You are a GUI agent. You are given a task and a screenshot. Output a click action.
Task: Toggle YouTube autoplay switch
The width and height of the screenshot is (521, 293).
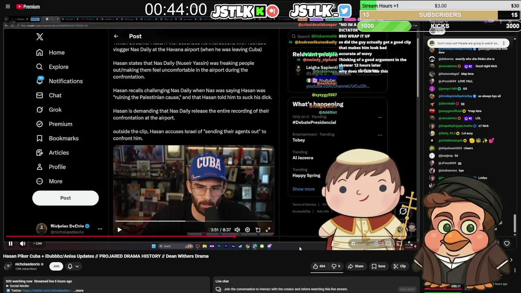pos(353,243)
